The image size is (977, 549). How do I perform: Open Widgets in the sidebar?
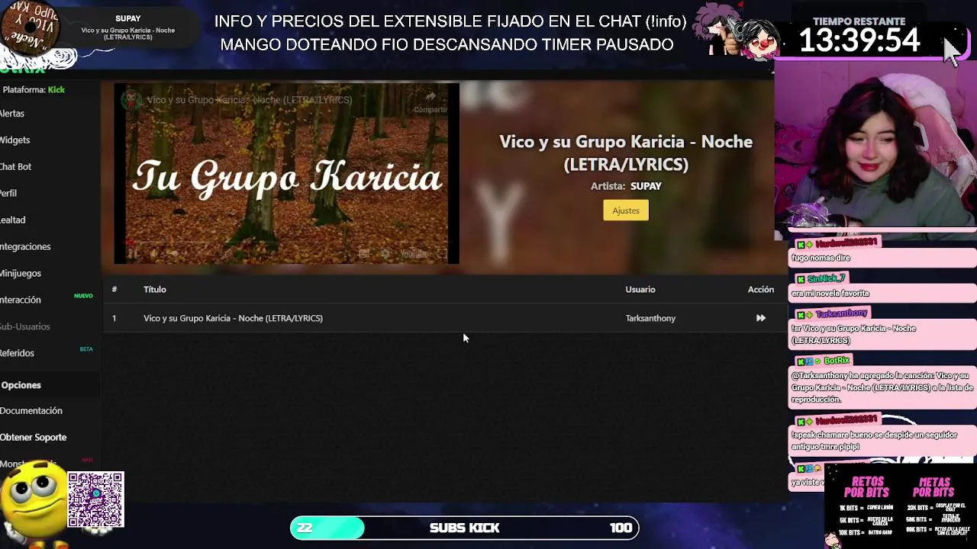(15, 140)
